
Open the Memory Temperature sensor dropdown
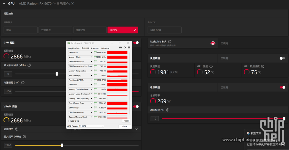coord(92,71)
